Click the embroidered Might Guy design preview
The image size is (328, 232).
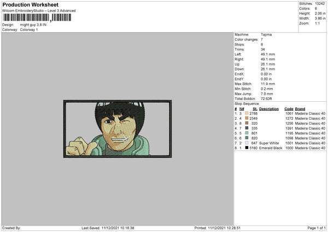118,129
